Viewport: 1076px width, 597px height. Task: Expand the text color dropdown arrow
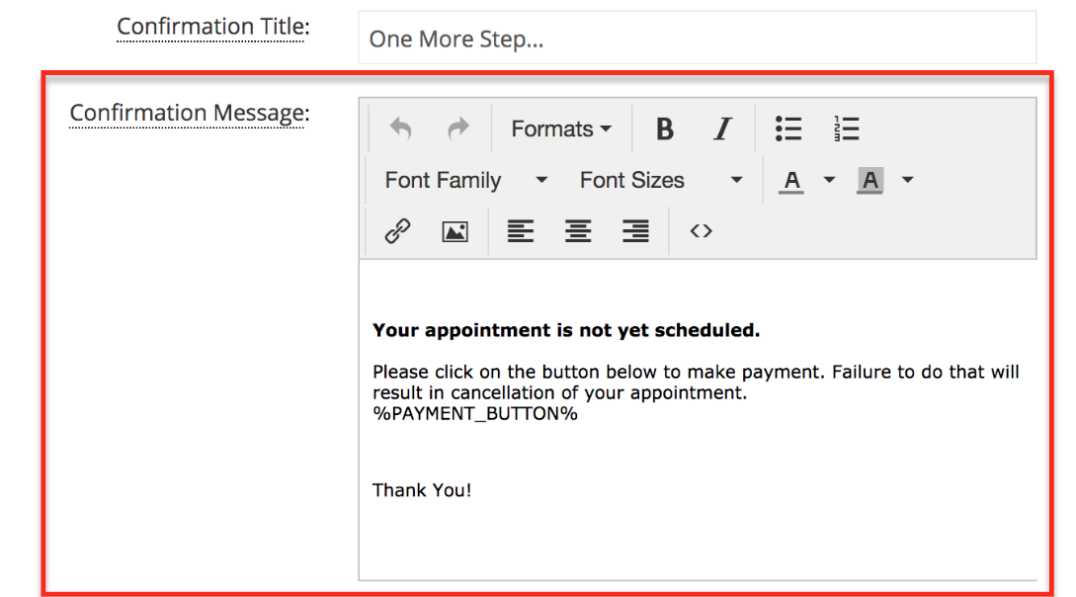[x=828, y=180]
